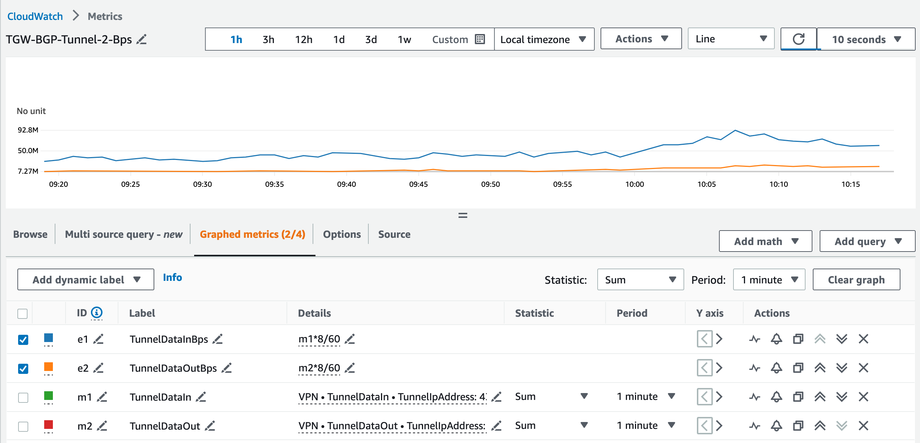Open the Local timezone dropdown
Image resolution: width=920 pixels, height=443 pixels.
[x=544, y=39]
